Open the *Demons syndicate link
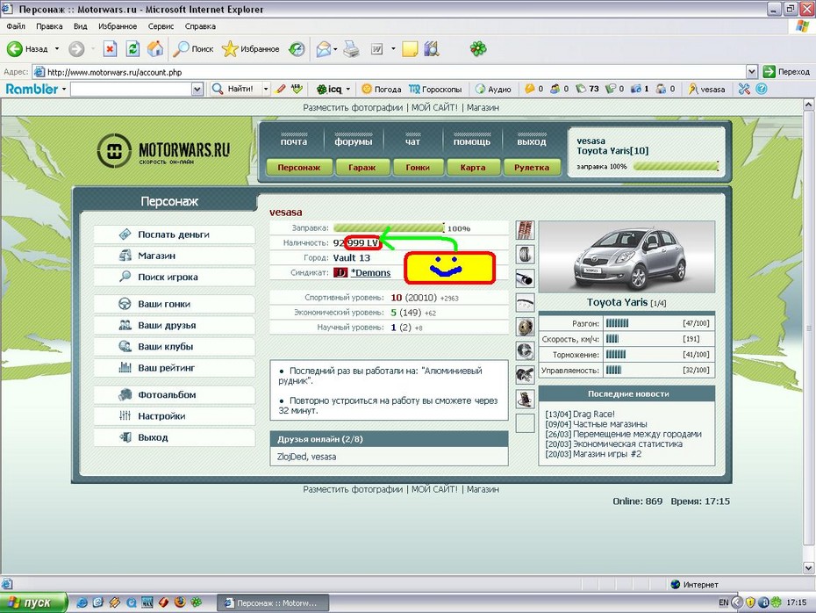 370,272
